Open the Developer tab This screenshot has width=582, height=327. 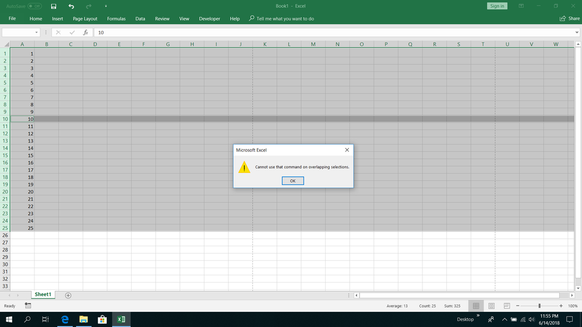[209, 19]
